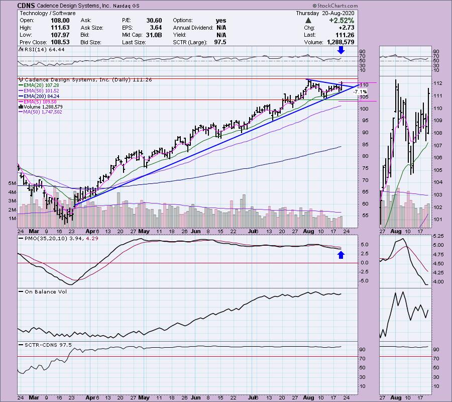Select the Low value 107.97
This screenshot has height=402, width=452.
click(60, 35)
